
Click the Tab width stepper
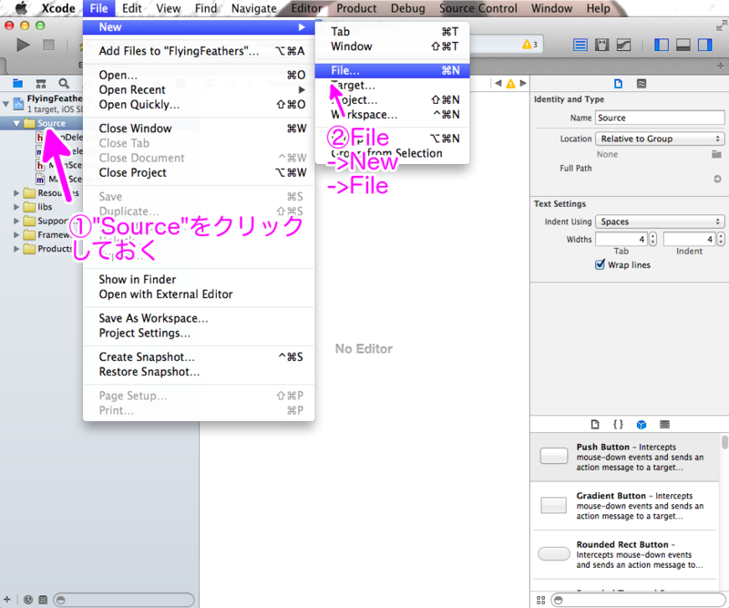click(x=652, y=239)
